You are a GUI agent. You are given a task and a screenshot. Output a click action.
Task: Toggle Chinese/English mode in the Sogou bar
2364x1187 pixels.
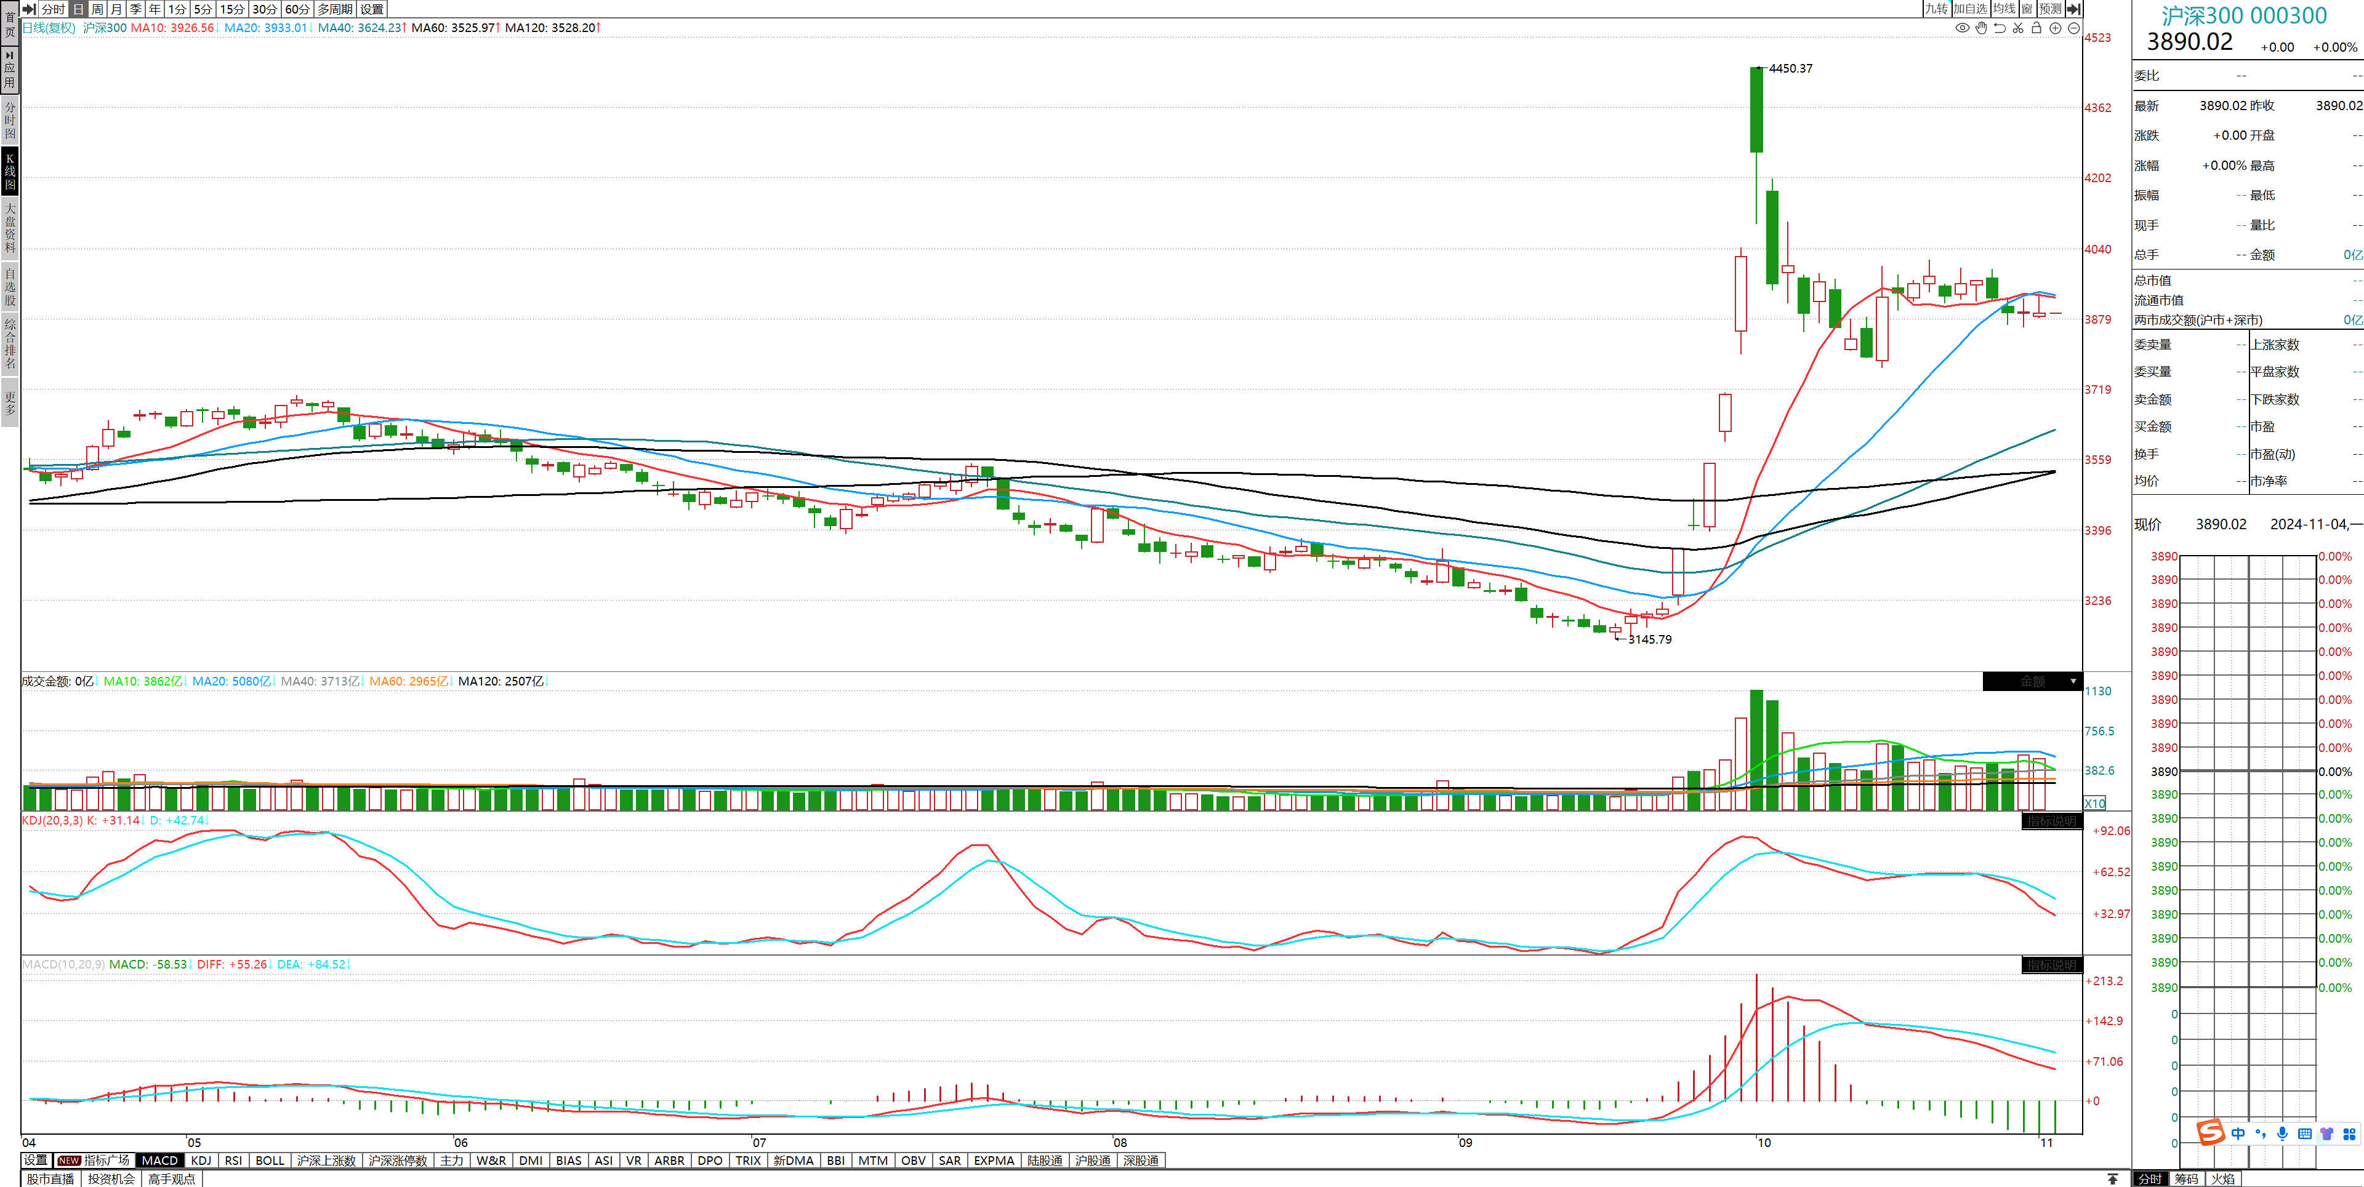pos(2238,1134)
